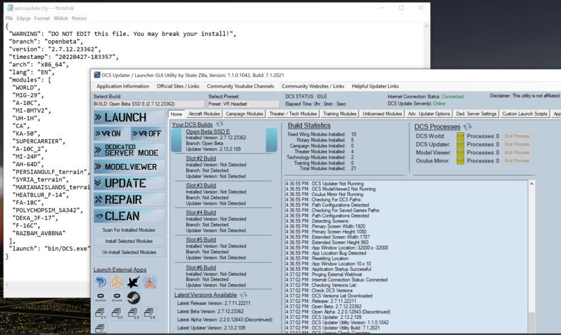Select the Home tab
This screenshot has height=335, width=561.
tap(176, 114)
